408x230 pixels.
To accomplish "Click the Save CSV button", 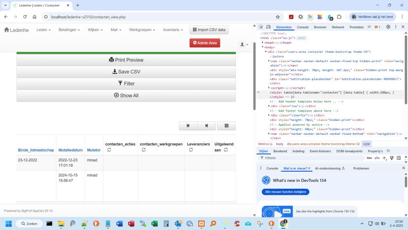I will point(126,71).
